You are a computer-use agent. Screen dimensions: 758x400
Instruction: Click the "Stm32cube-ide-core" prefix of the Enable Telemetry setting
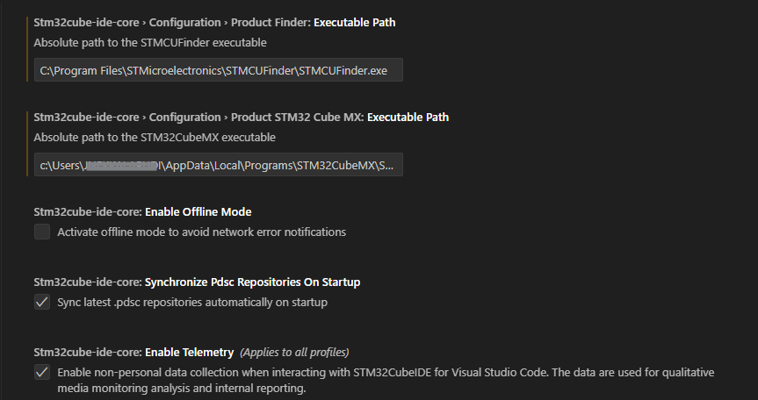[87, 352]
